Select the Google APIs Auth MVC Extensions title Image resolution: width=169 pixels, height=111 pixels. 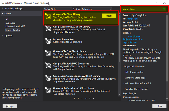click(x=71, y=64)
